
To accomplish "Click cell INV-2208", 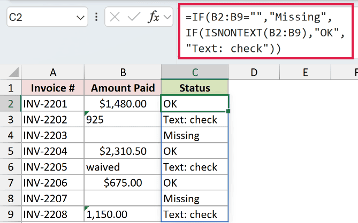I will (53, 214).
